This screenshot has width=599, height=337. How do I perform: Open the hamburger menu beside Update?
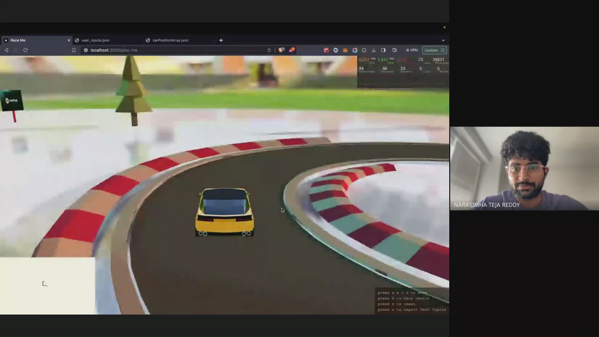443,50
